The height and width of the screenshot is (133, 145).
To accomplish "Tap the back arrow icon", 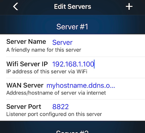I will click(16, 7).
